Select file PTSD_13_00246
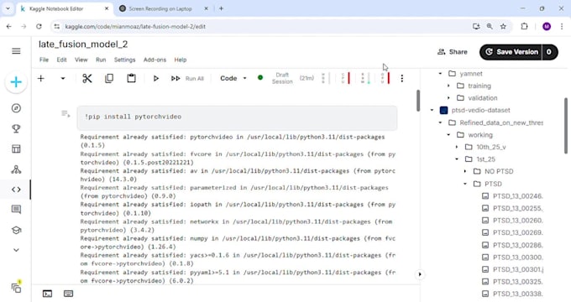571x302 pixels. tap(513, 196)
